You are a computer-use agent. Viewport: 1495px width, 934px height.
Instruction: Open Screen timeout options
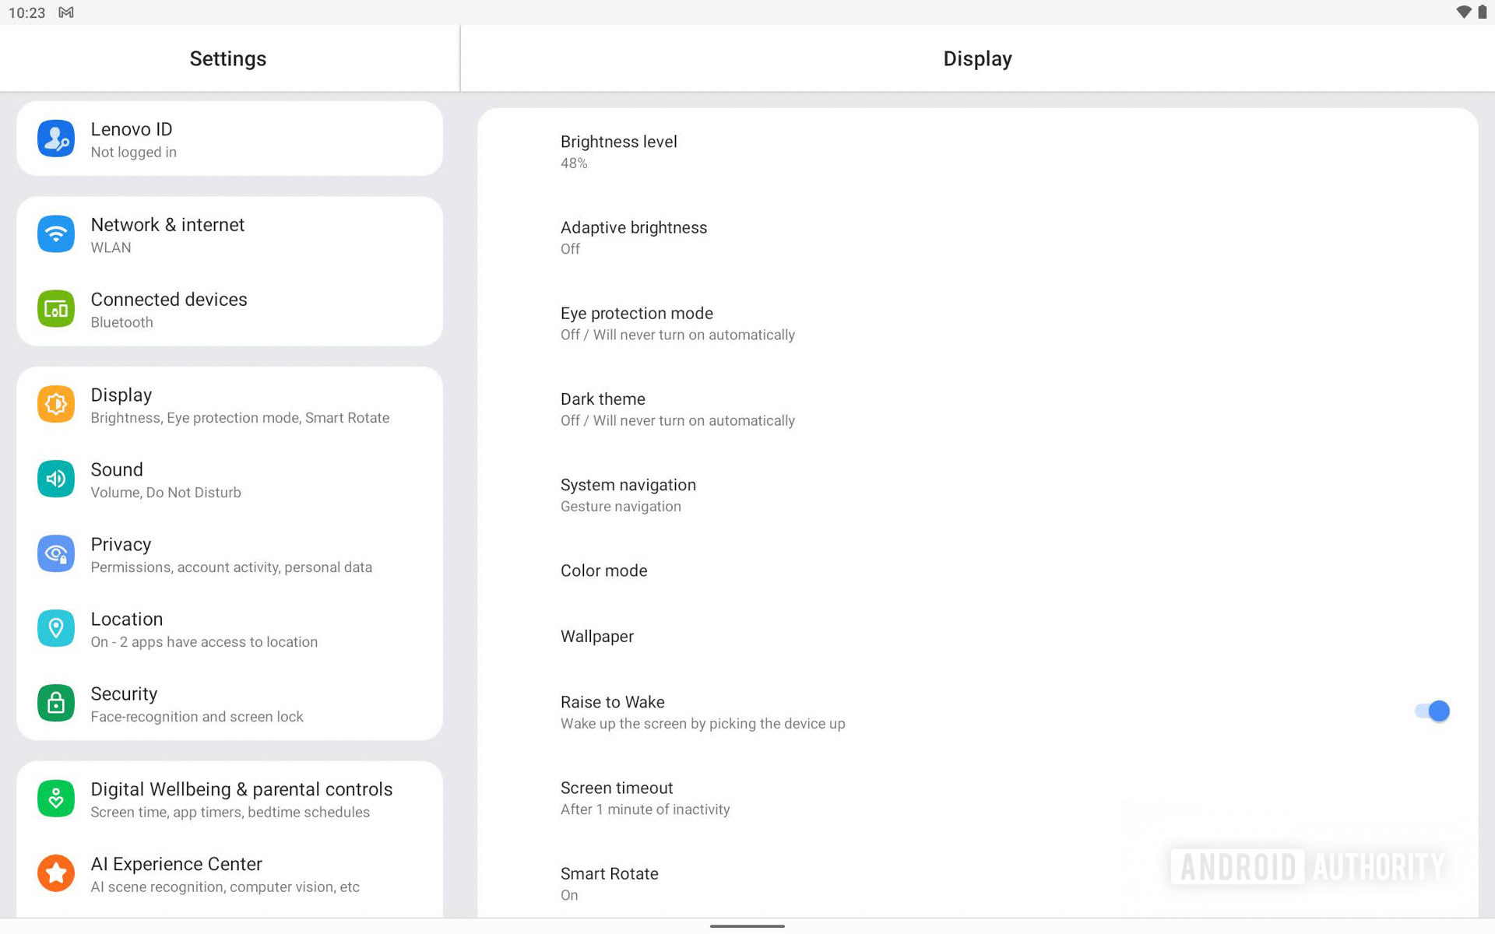645,798
